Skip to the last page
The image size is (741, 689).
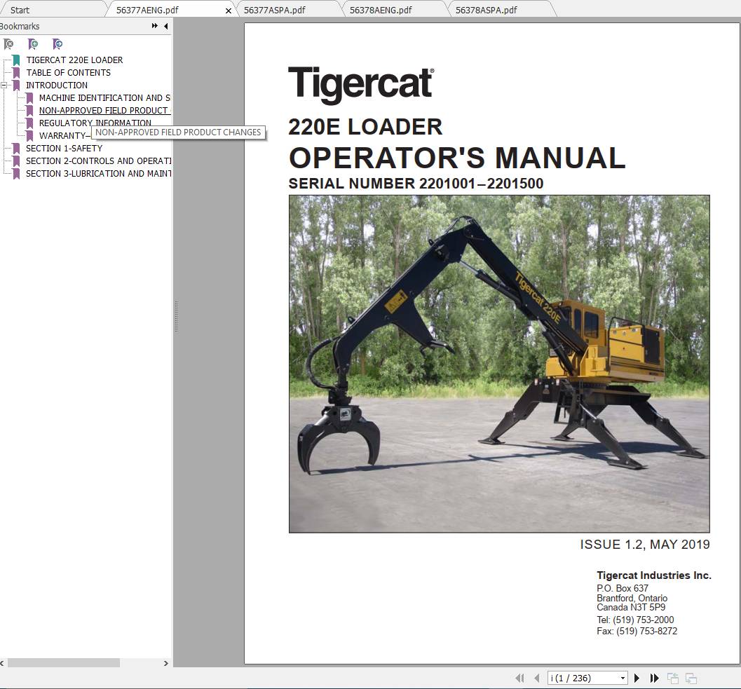(x=653, y=678)
